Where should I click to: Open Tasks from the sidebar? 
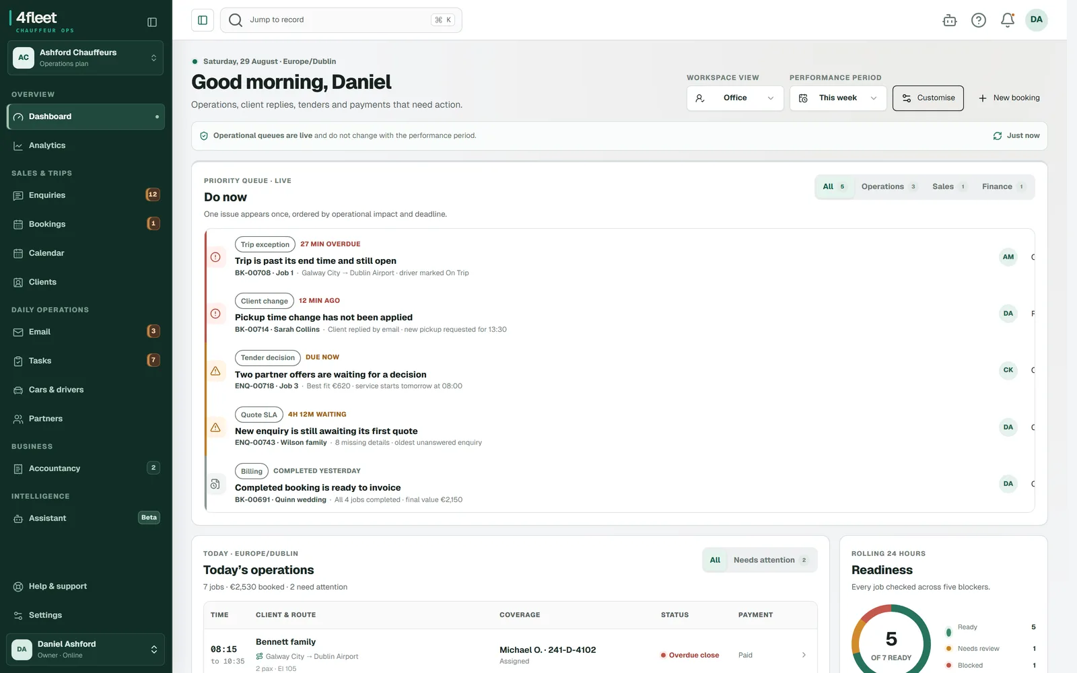click(85, 361)
